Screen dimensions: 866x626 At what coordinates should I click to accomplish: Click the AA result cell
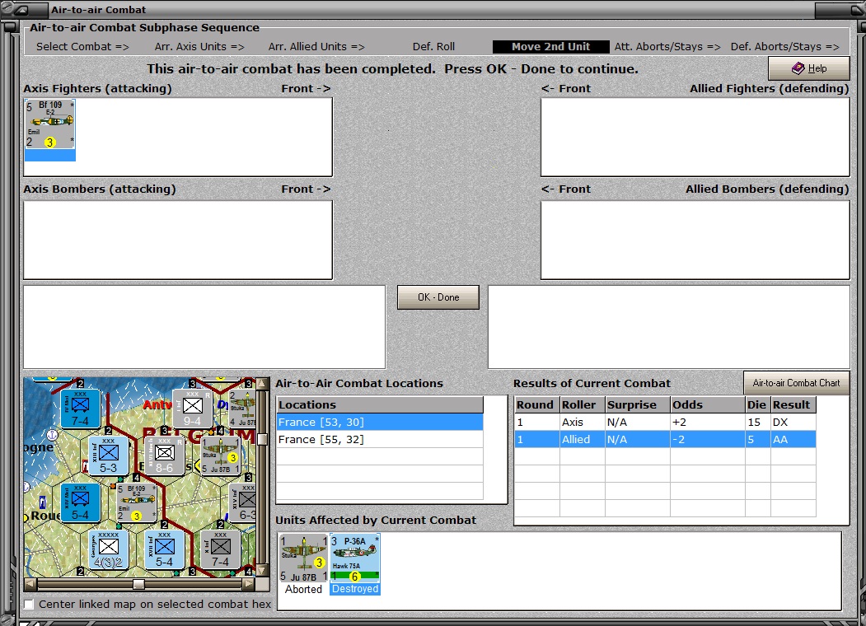793,439
